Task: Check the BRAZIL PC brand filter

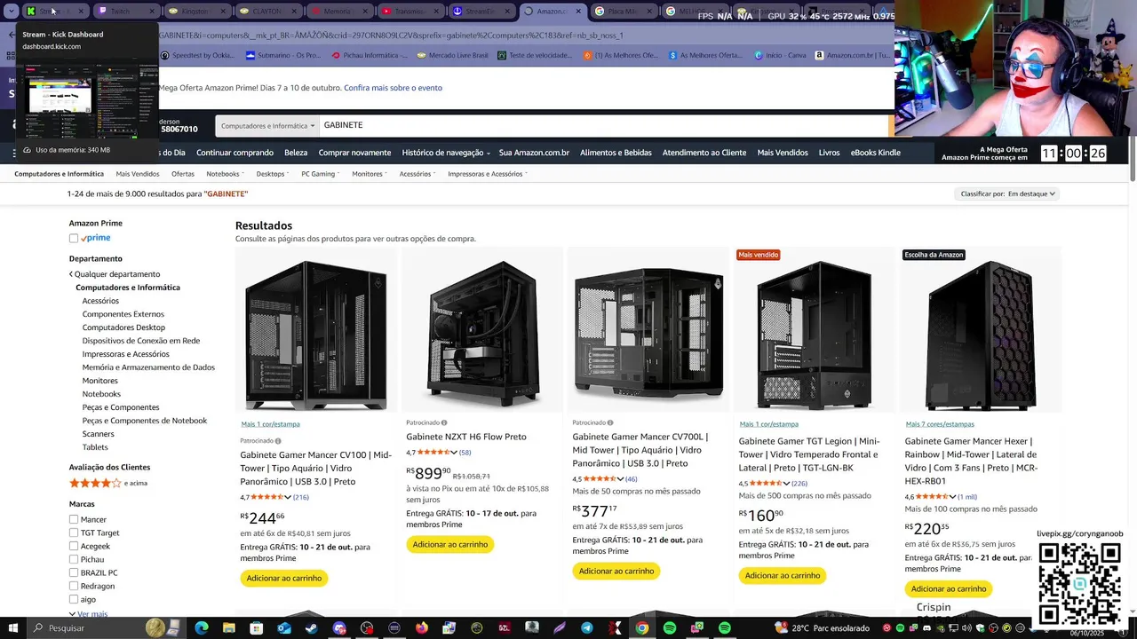Action: click(x=74, y=572)
